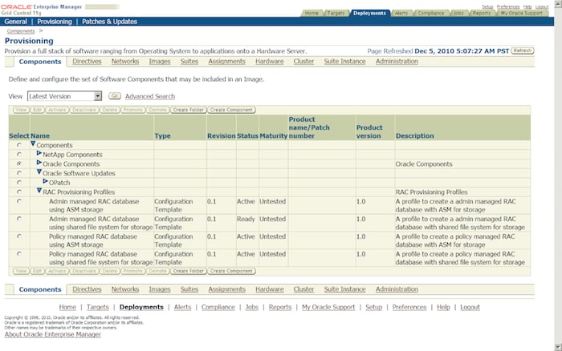Switch to the top Networks tab
This screenshot has height=351, width=562.
125,62
